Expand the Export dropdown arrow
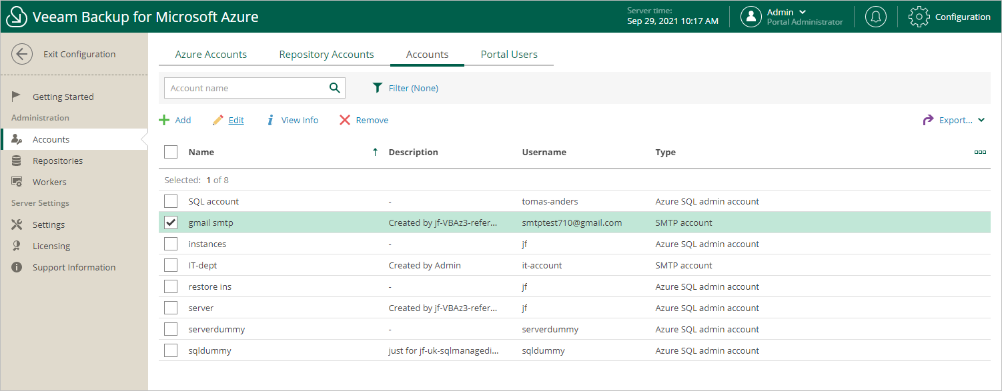Viewport: 1002px width, 391px height. coord(981,120)
